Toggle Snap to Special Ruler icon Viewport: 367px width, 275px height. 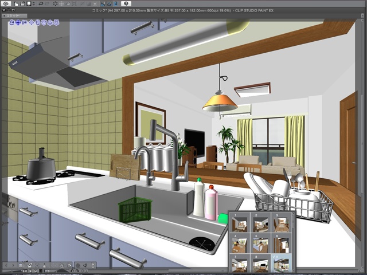point(110,4)
